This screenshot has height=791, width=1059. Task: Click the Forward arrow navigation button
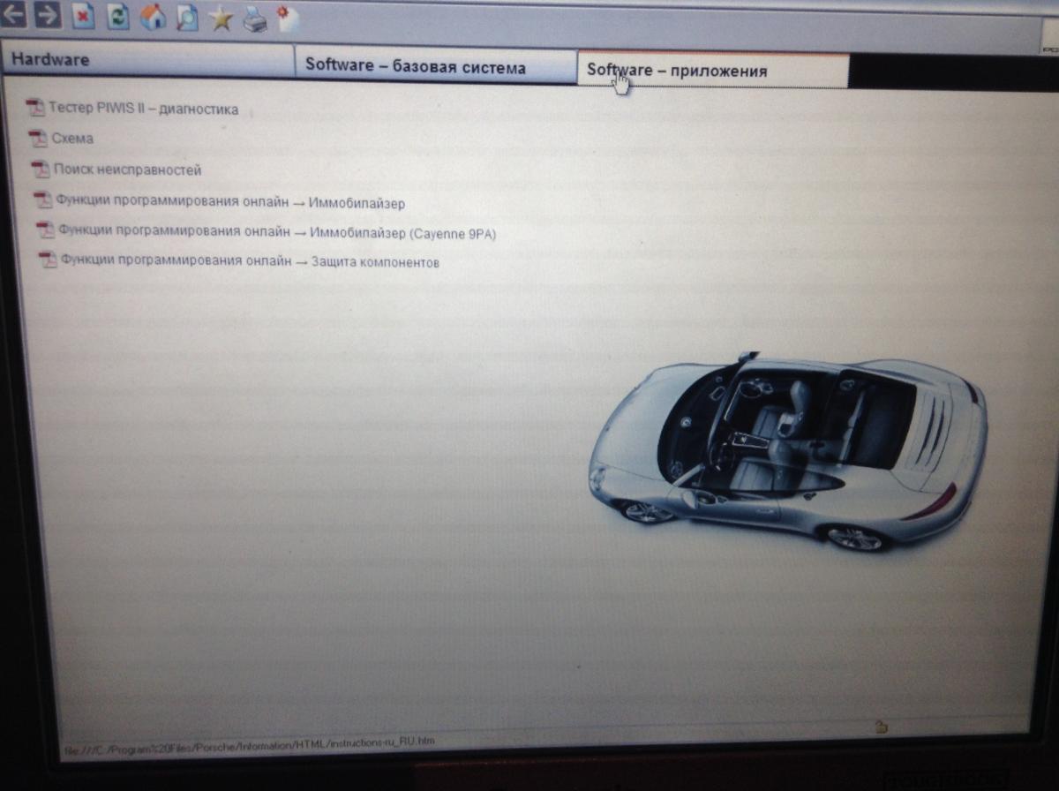pos(48,15)
